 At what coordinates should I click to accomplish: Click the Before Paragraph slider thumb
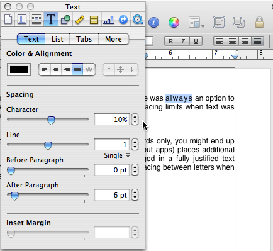[x=11, y=170]
